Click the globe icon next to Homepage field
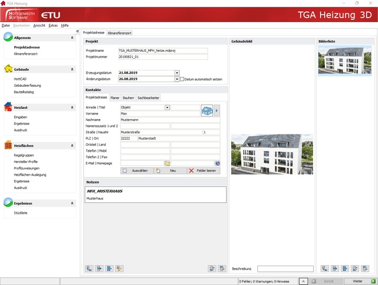Image resolution: width=378 pixels, height=285 pixels. (x=217, y=163)
